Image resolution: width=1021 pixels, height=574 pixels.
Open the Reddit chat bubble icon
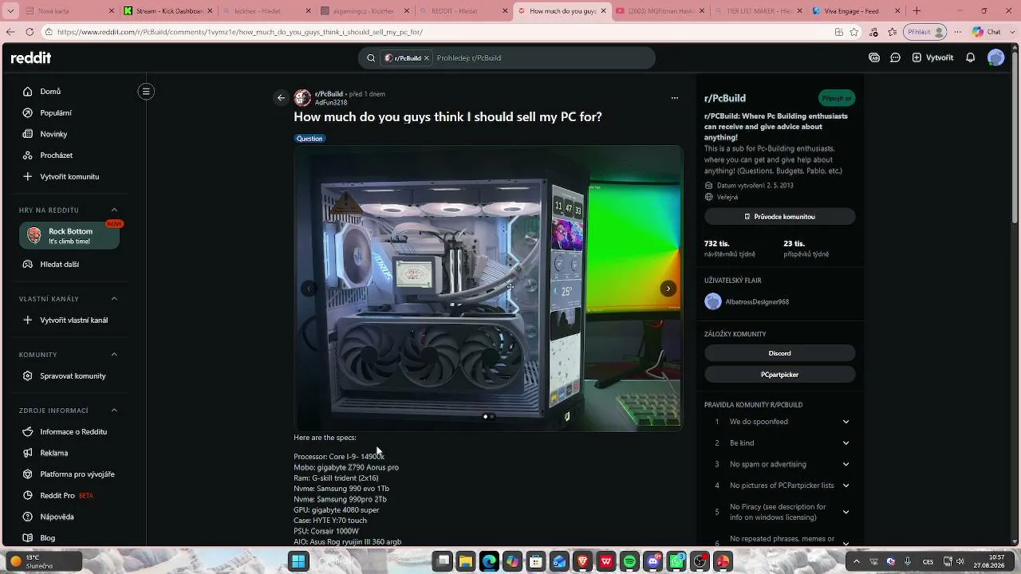896,57
